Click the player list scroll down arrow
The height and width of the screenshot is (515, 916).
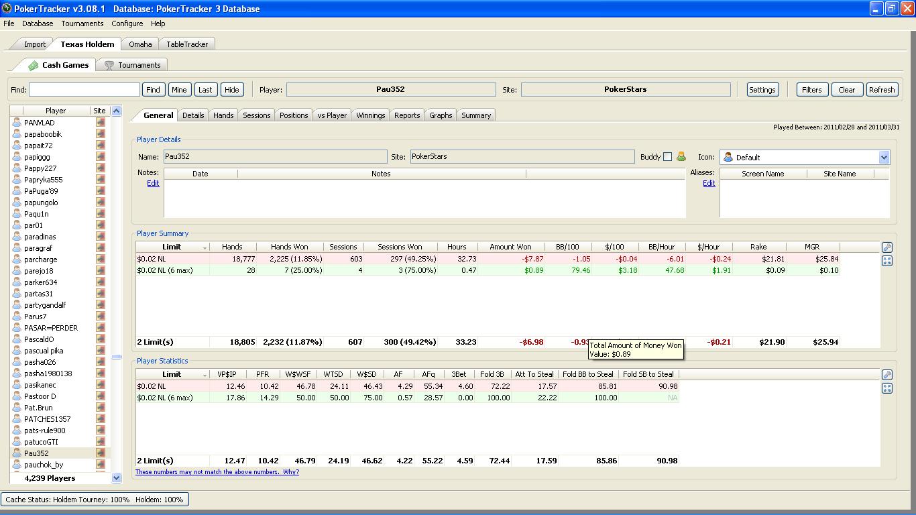click(x=116, y=478)
